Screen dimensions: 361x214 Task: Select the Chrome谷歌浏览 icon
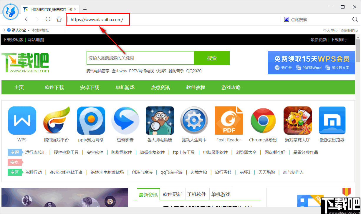pyautogui.click(x=263, y=120)
